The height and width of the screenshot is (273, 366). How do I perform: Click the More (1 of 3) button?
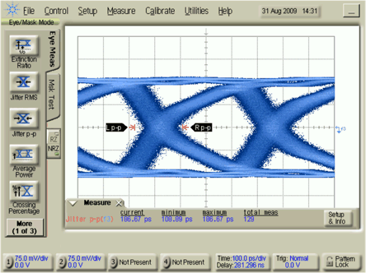24,228
